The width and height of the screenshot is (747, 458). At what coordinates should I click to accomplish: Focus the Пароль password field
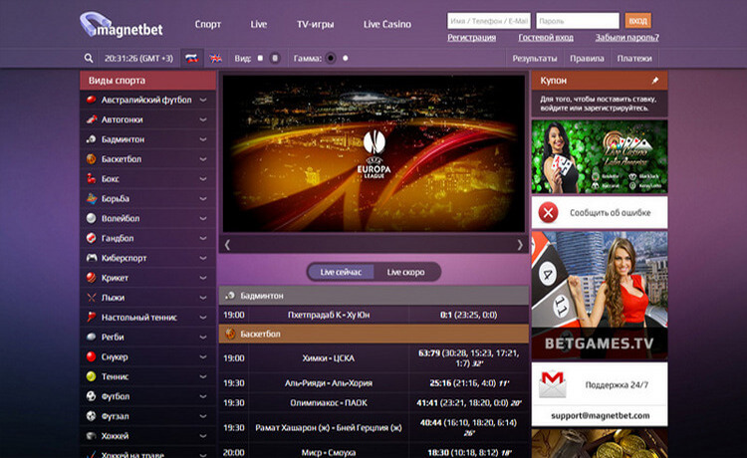click(x=578, y=21)
